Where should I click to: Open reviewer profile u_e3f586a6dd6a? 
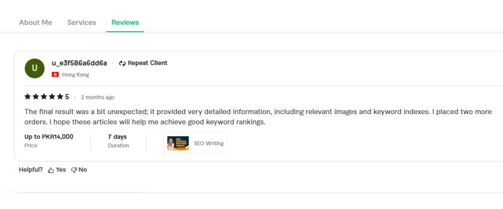coord(79,63)
